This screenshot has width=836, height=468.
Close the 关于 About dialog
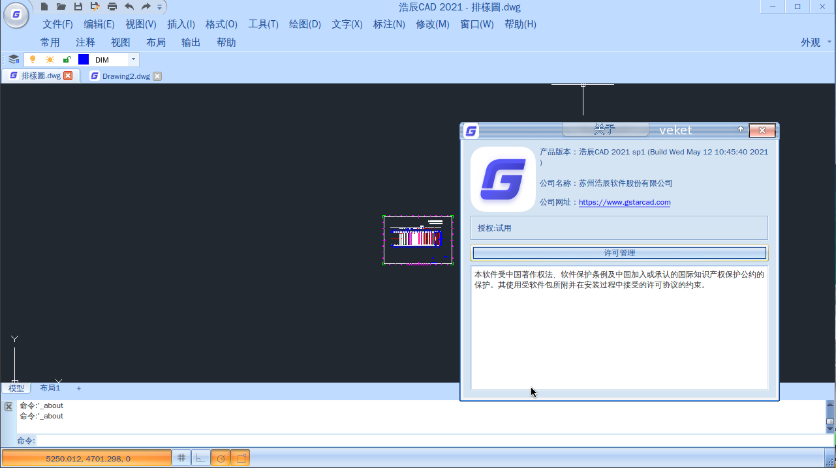click(762, 130)
